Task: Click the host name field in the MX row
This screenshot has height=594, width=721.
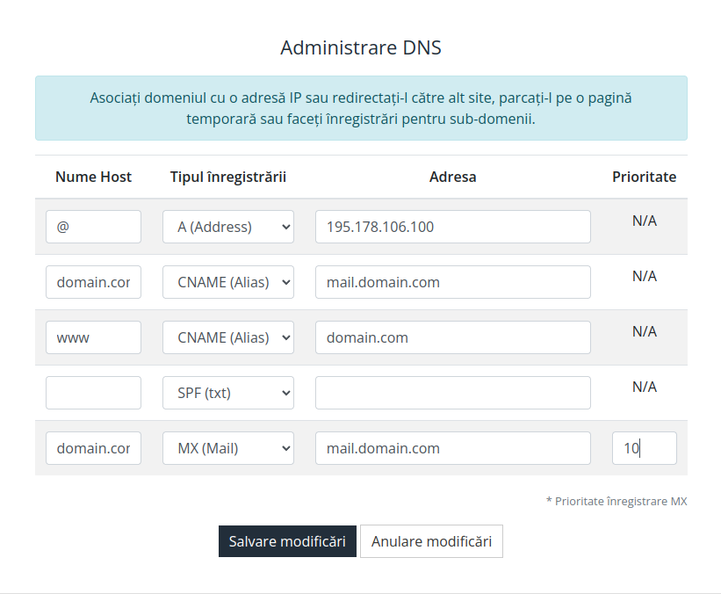Action: 93,448
